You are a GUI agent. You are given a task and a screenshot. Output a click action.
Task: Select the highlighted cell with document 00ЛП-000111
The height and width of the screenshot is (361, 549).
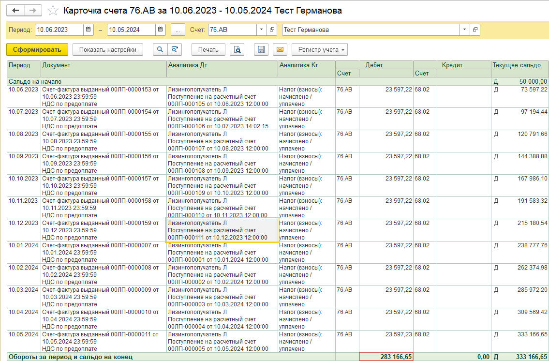point(222,230)
